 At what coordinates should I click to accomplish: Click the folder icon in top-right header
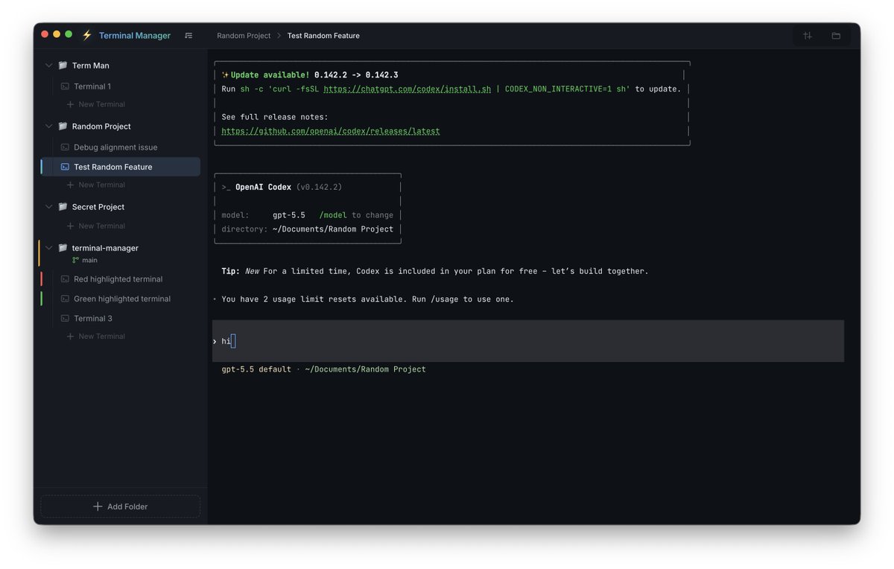(x=836, y=35)
